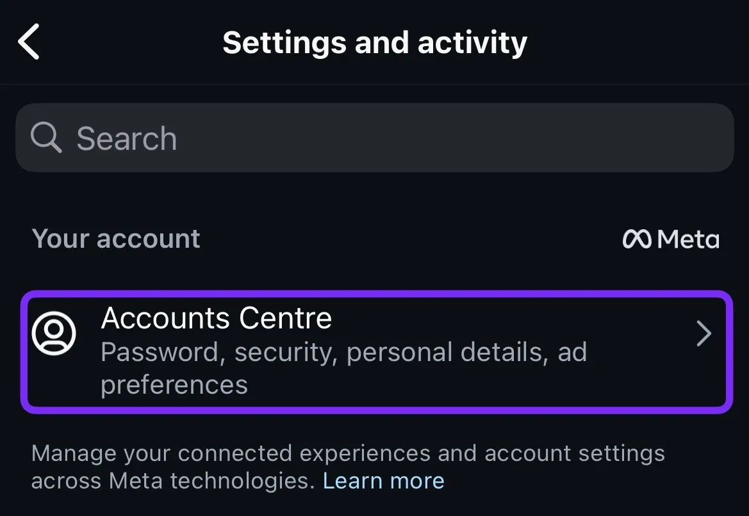749x516 pixels.
Task: Tap the across Meta technologies text
Action: click(x=172, y=481)
